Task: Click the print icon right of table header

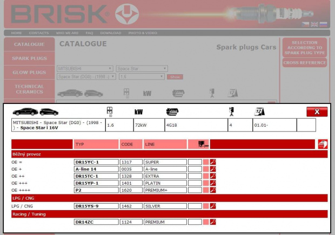Action: click(323, 144)
